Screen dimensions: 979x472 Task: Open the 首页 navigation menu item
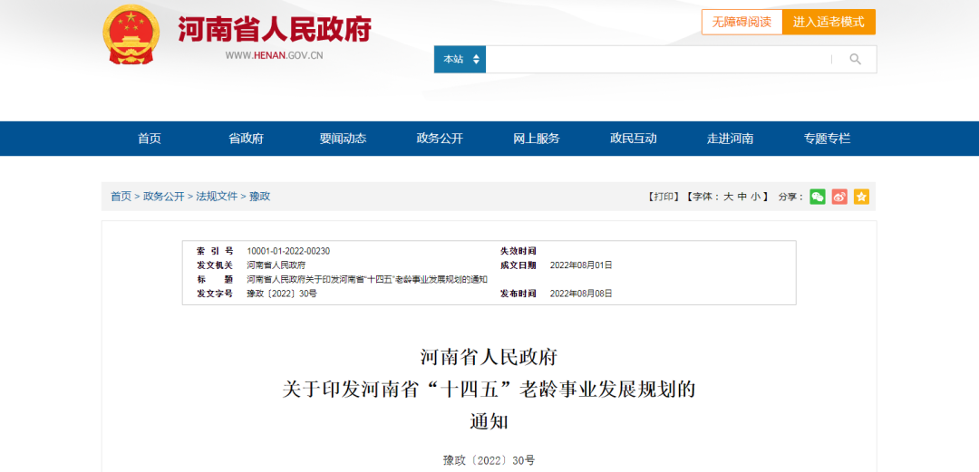pyautogui.click(x=150, y=139)
